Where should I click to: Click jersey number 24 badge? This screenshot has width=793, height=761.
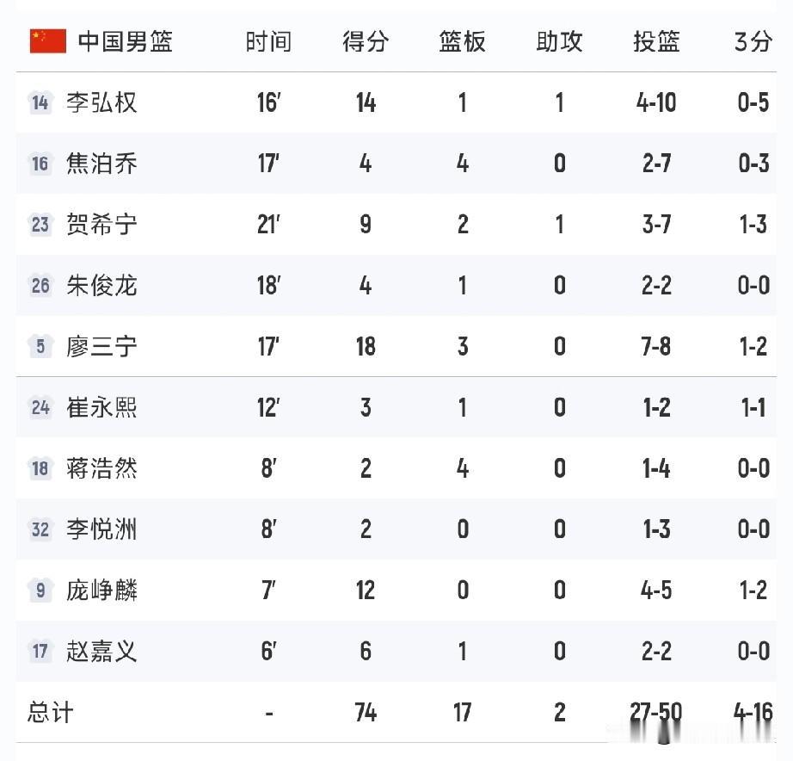coord(40,407)
